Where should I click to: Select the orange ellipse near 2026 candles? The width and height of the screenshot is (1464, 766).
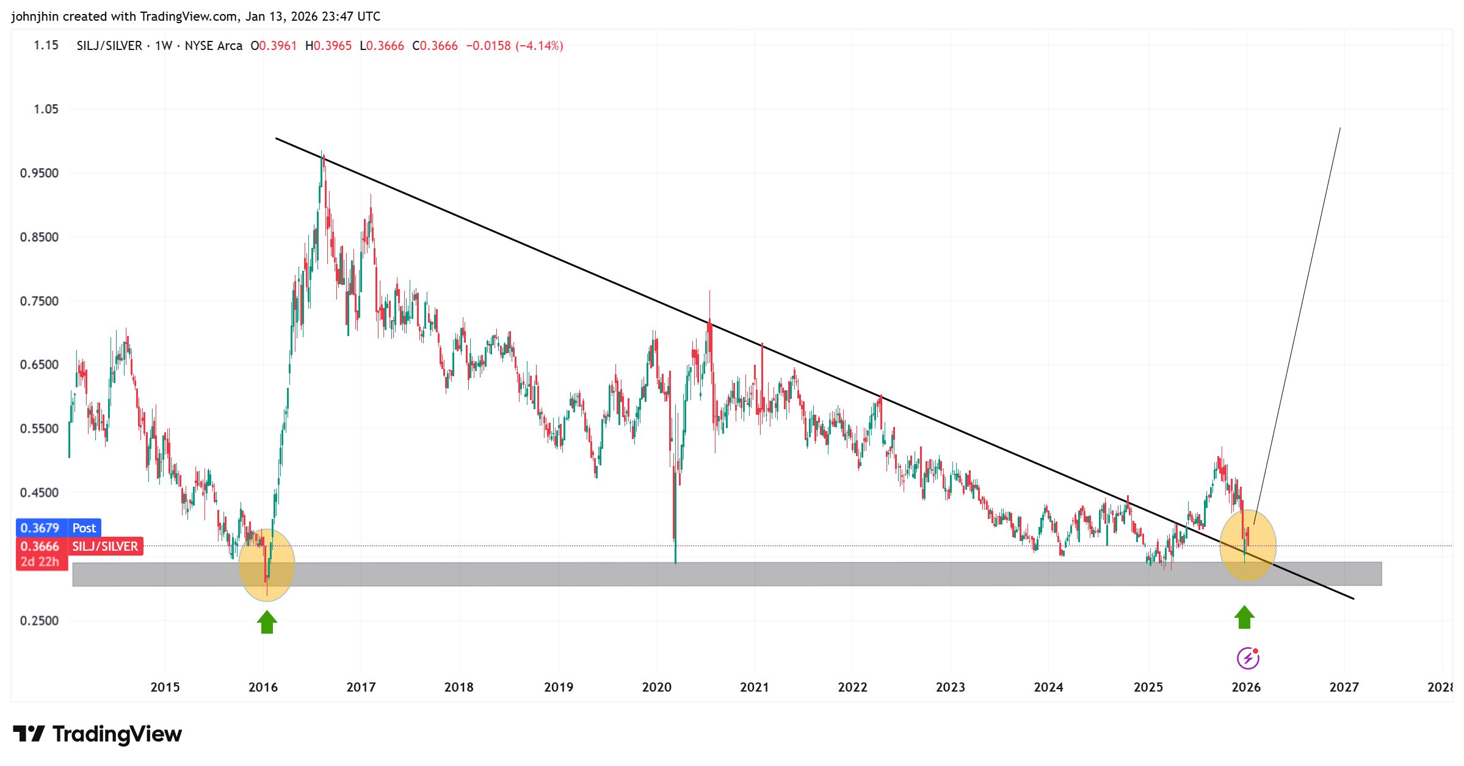[x=1263, y=537]
